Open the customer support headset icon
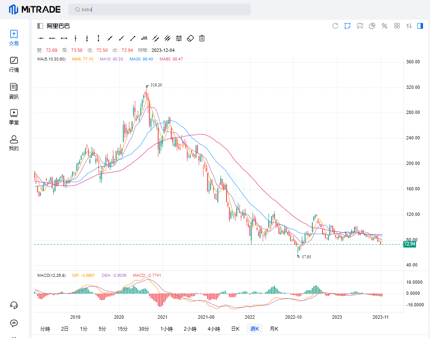Image resolution: width=430 pixels, height=338 pixels. pos(14,305)
